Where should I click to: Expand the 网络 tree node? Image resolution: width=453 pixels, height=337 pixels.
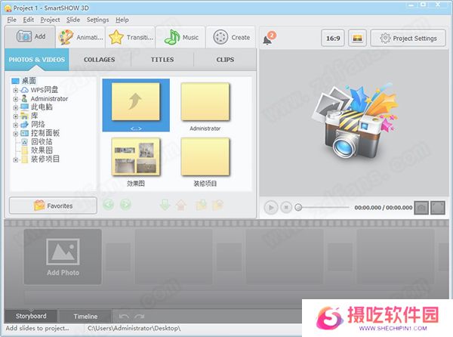[16, 125]
